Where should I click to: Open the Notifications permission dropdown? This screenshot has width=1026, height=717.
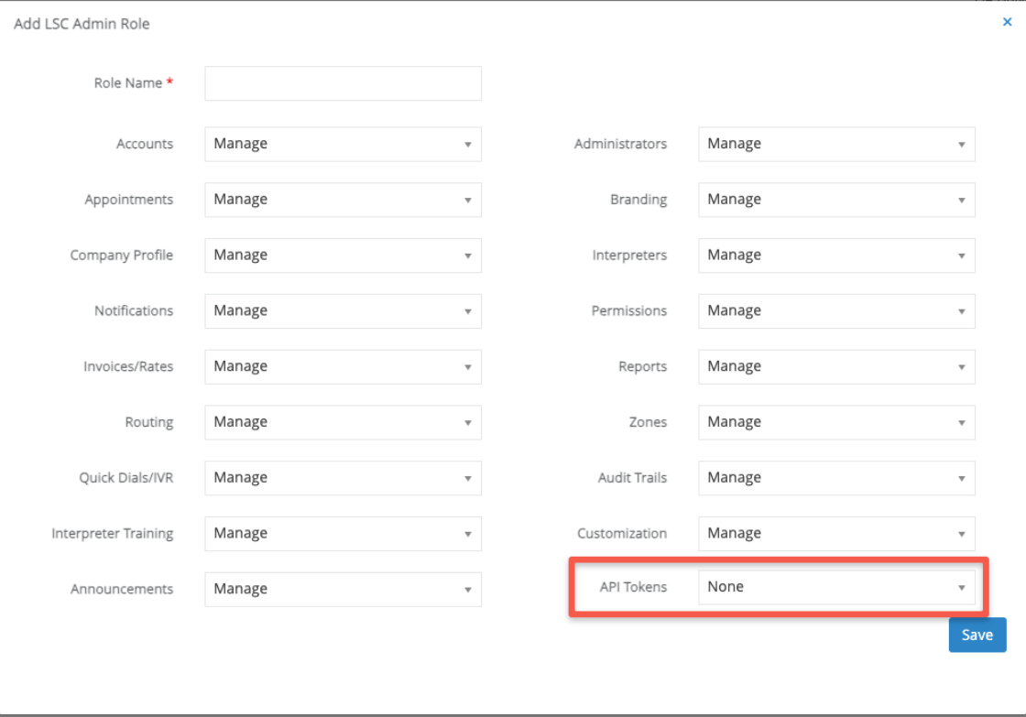point(343,311)
